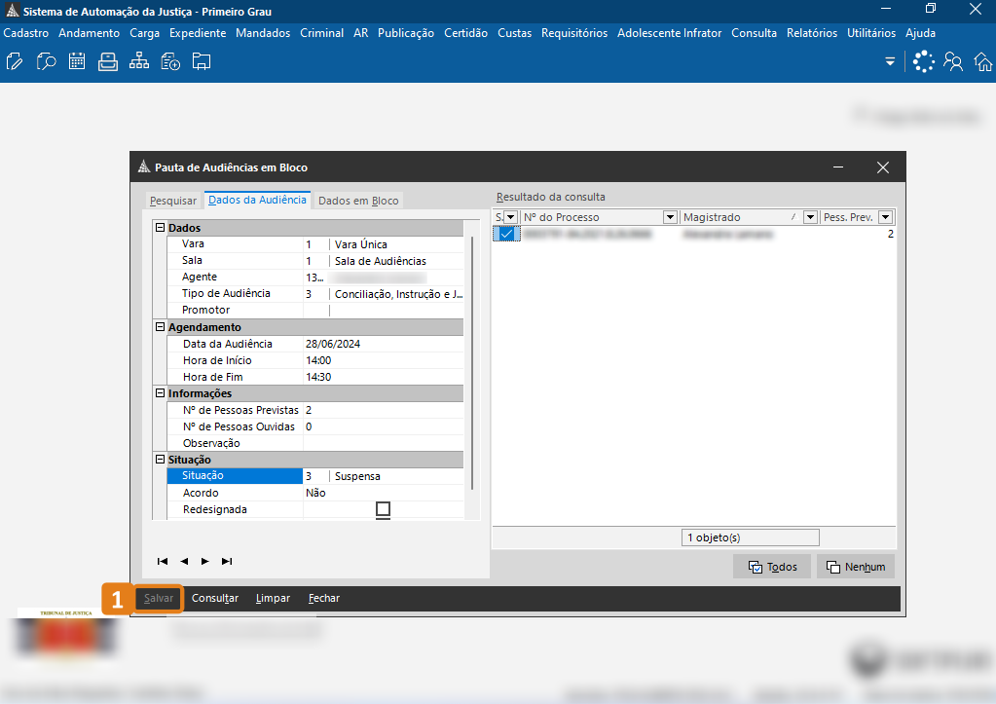996x704 pixels.
Task: Click the Consultar button
Action: [215, 599]
